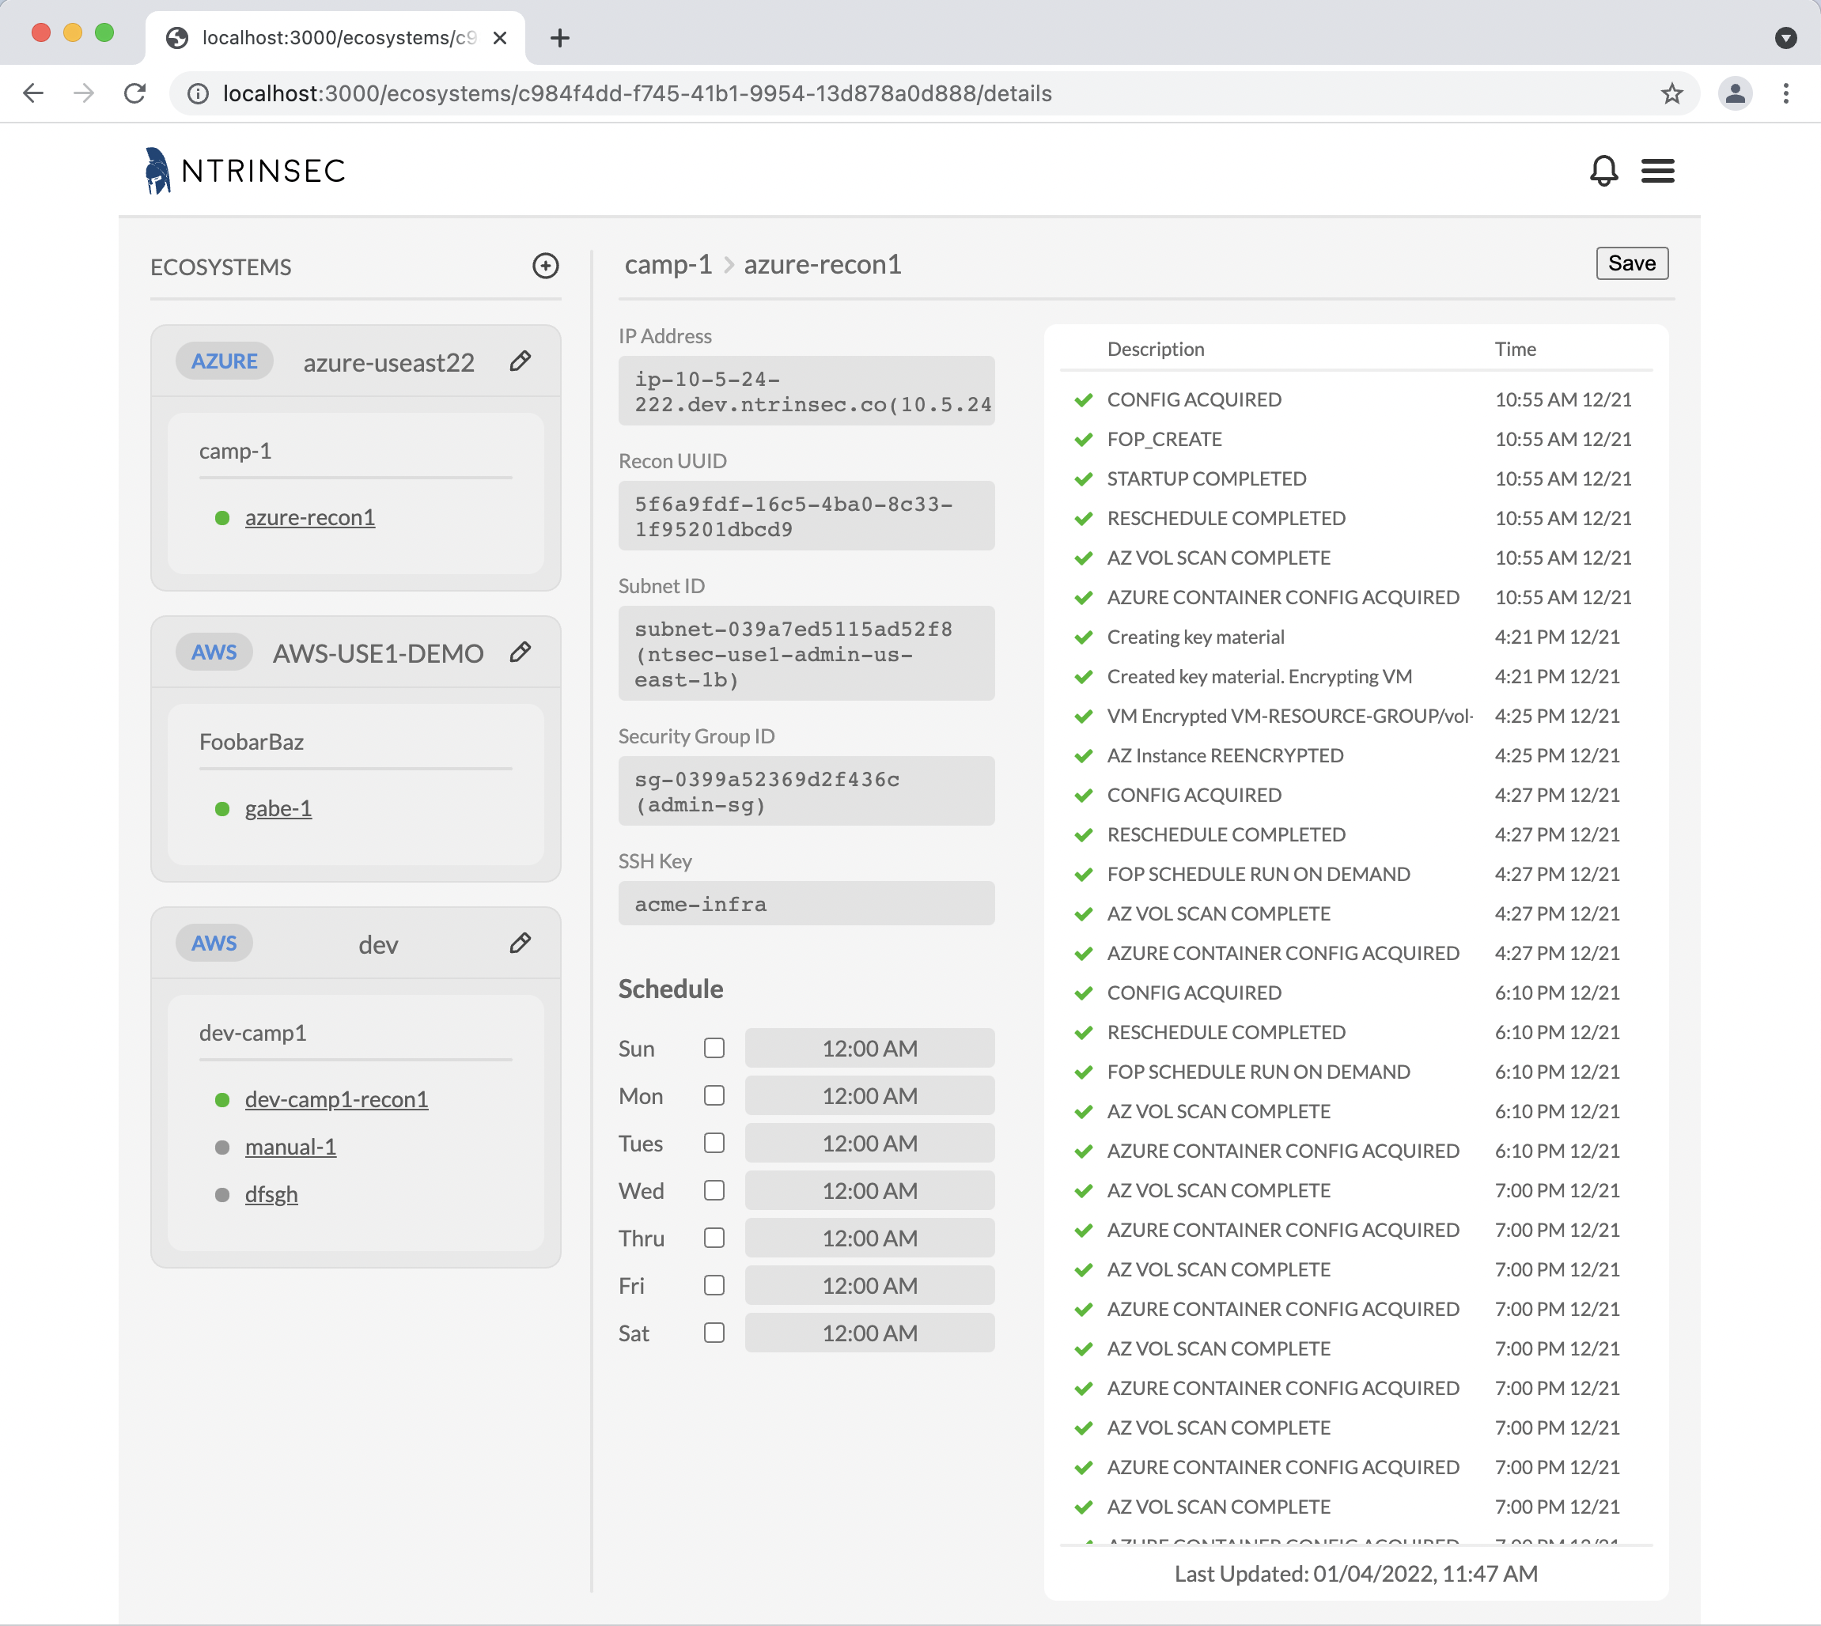
Task: Reload the page in browser
Action: (x=135, y=93)
